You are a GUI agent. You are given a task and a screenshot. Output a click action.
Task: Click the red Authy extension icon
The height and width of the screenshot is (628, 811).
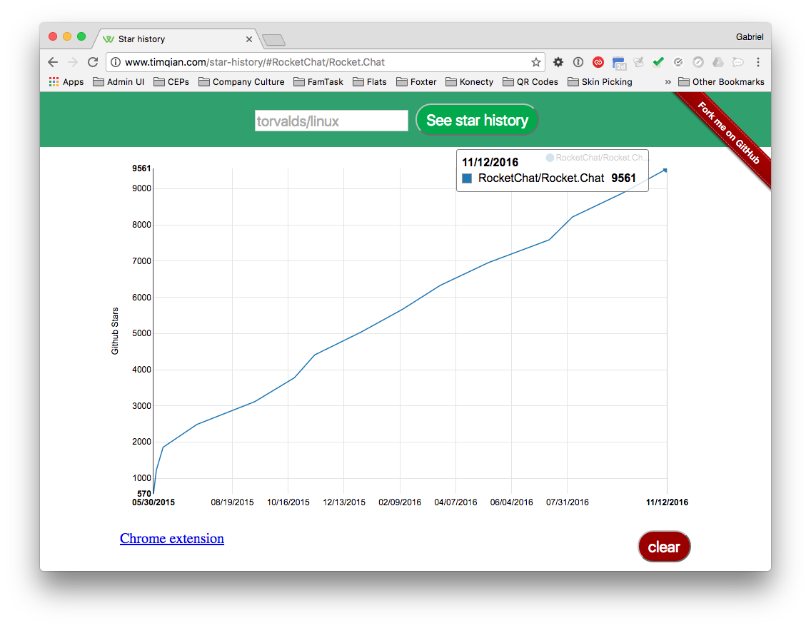598,62
